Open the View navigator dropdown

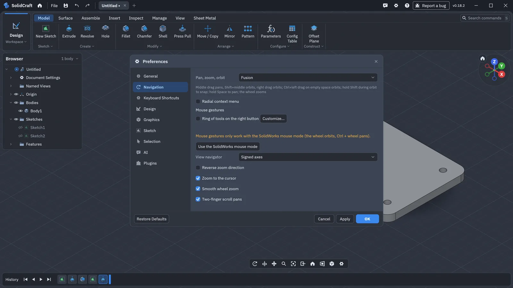click(308, 157)
